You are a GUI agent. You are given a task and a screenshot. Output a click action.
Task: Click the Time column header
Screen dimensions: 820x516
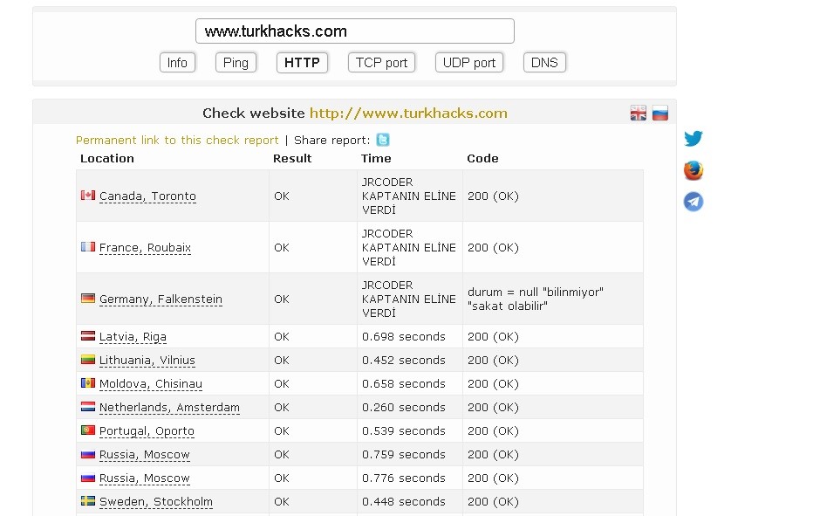pyautogui.click(x=376, y=159)
